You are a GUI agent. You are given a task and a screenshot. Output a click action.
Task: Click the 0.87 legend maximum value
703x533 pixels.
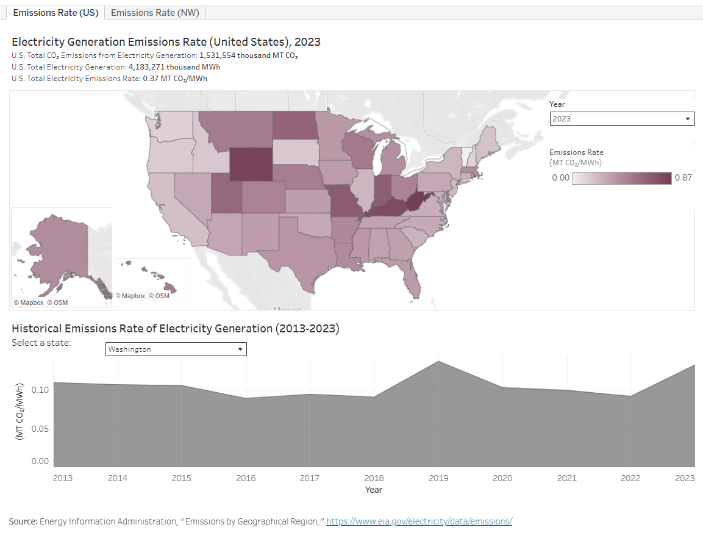(683, 177)
